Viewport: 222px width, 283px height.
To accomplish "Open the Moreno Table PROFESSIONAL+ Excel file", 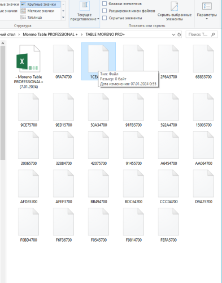I will point(29,66).
